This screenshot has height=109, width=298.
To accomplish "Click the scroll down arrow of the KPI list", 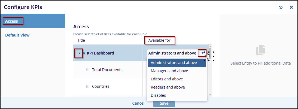I will point(210,95).
